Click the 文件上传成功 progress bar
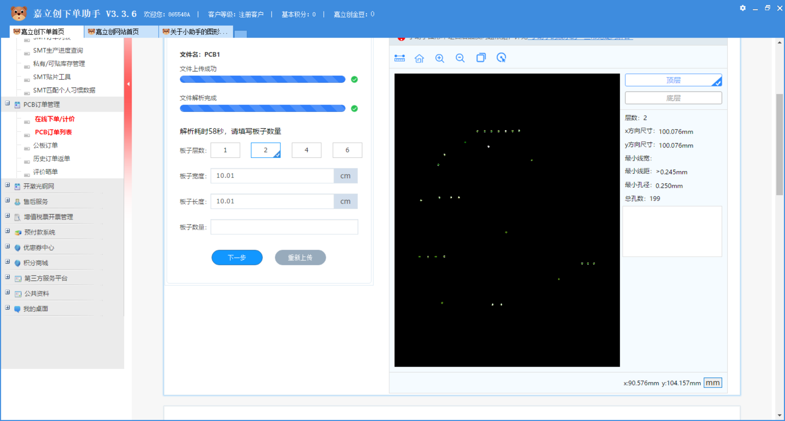Screen dimensions: 785x421 262,79
